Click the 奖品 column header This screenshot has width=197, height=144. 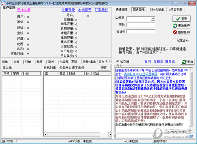(x=101, y=74)
